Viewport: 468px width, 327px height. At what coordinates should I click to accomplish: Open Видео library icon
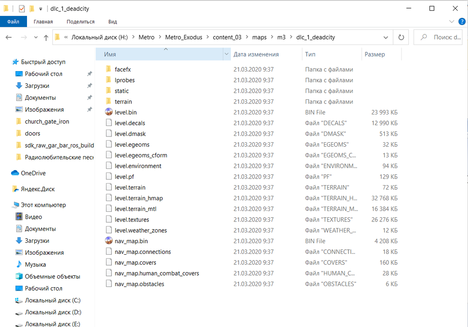(x=19, y=217)
